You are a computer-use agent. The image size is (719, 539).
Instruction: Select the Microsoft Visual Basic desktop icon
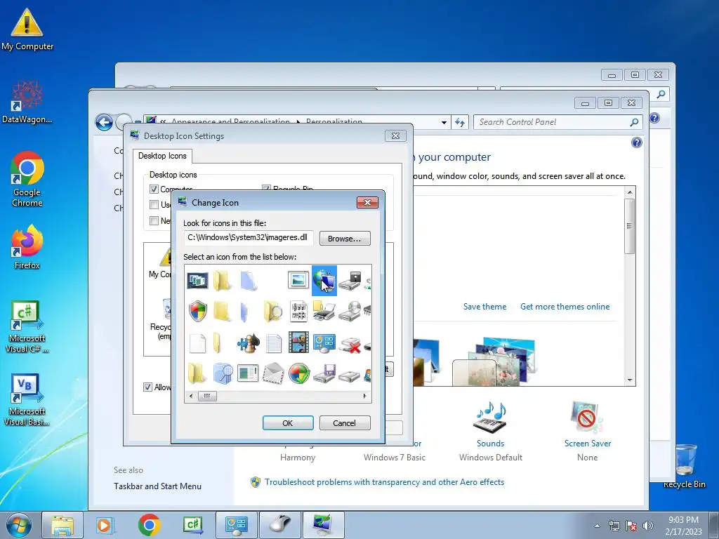(27, 399)
